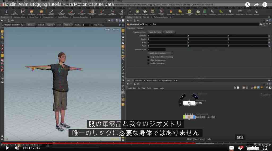
Task: Open the network editor Add menu
Action: coord(130,88)
